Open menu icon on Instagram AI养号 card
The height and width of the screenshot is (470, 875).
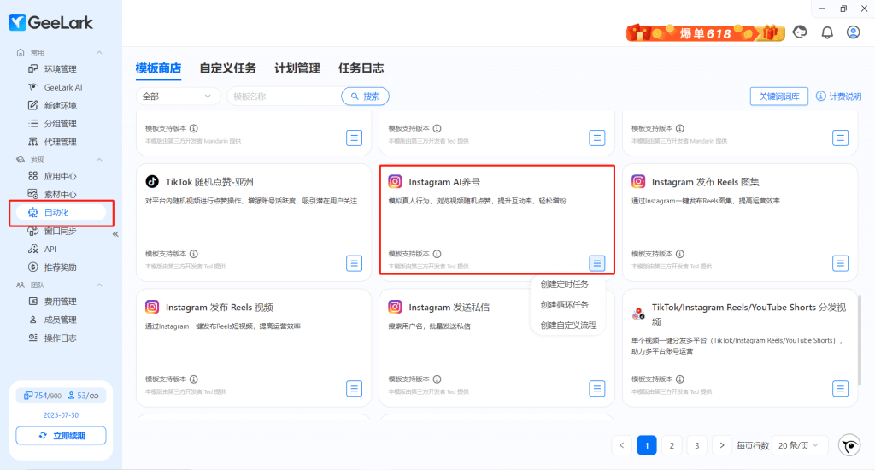point(597,262)
